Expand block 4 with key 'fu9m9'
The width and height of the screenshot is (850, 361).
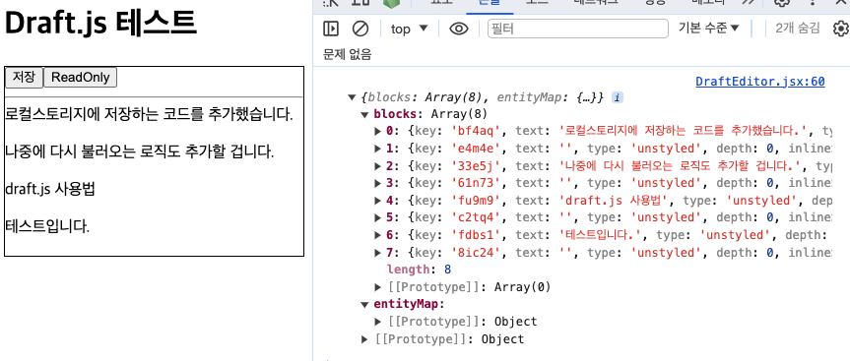[x=378, y=201]
